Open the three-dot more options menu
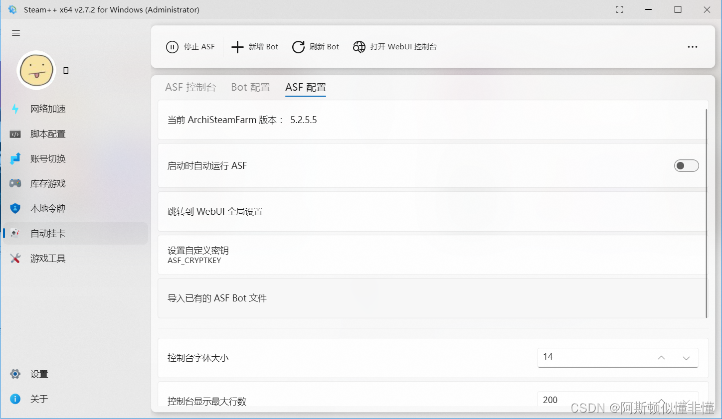The image size is (722, 419). [693, 47]
